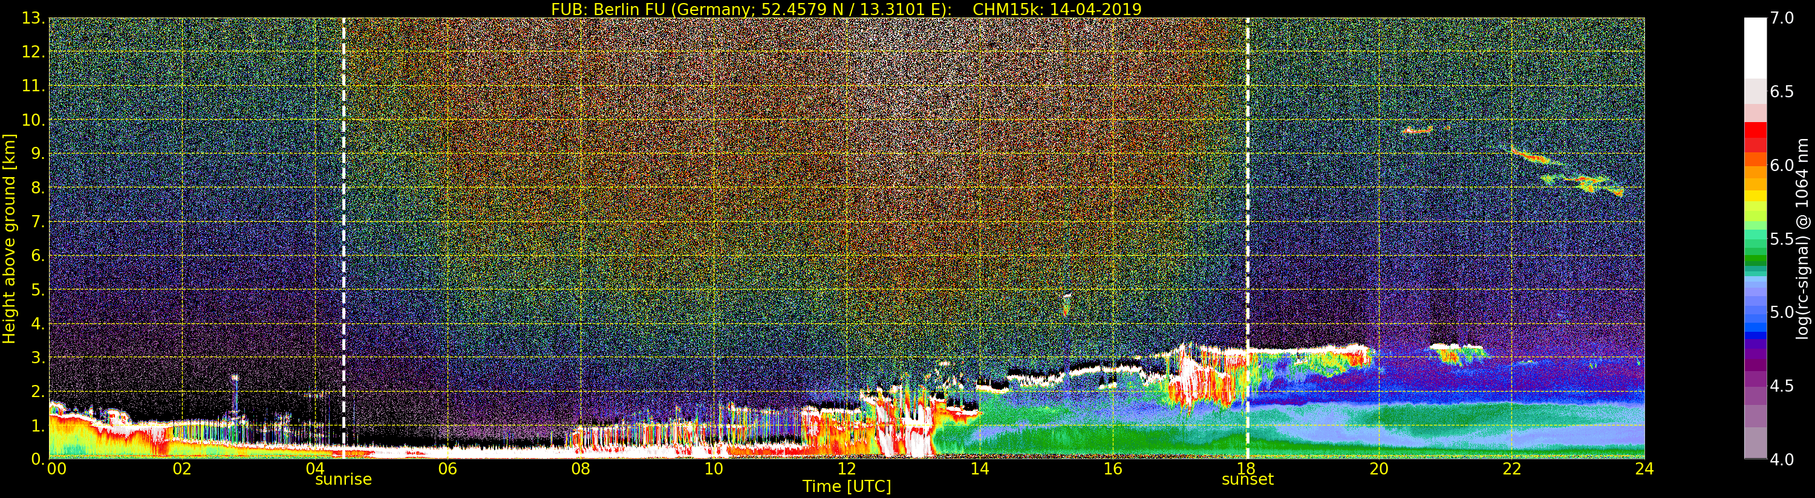The height and width of the screenshot is (498, 1815).
Task: Click the y-axis tick label '13.'
Action: pos(33,18)
